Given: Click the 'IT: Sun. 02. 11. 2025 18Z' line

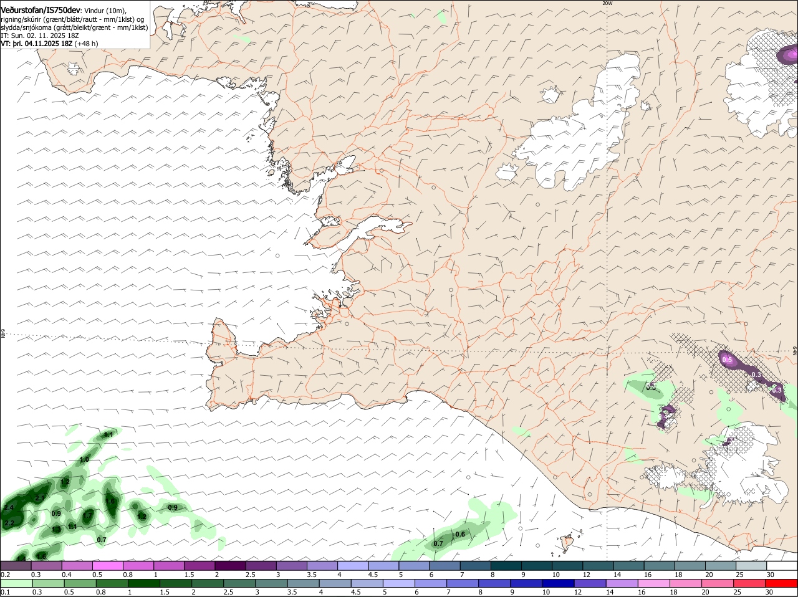Looking at the screenshot, I should tap(39, 36).
